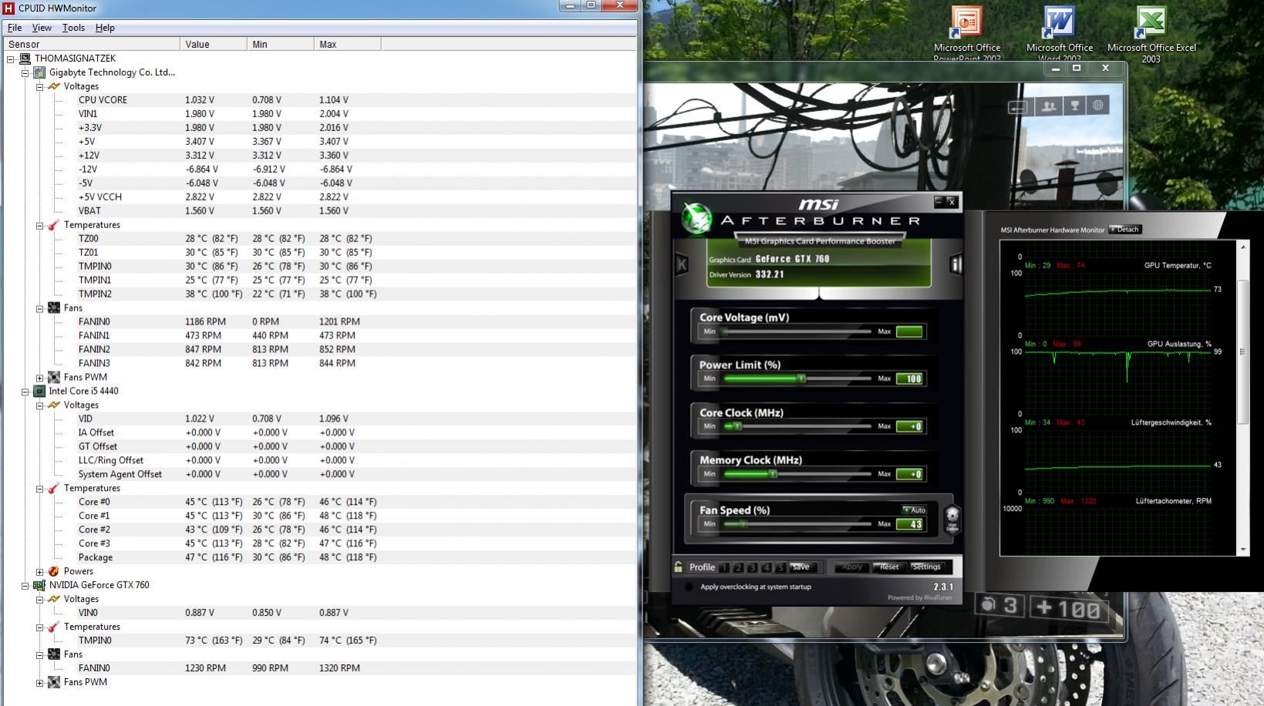Open Afterburner Settings
Image resolution: width=1264 pixels, height=706 pixels.
pyautogui.click(x=926, y=567)
